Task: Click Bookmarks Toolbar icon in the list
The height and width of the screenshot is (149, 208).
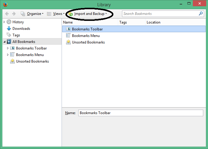Action: pos(68,29)
